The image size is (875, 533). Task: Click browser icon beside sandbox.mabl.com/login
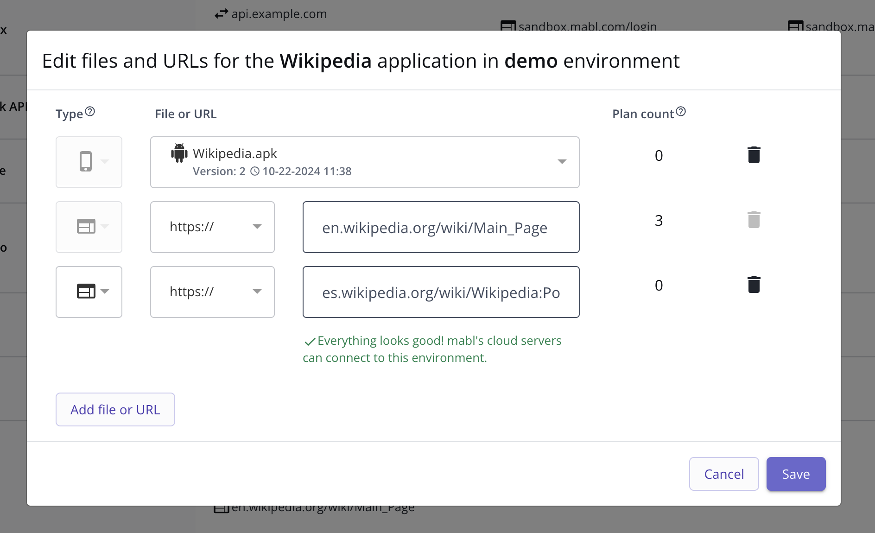pyautogui.click(x=508, y=26)
